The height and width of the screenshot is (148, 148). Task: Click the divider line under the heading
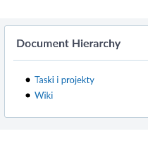coord(81,60)
